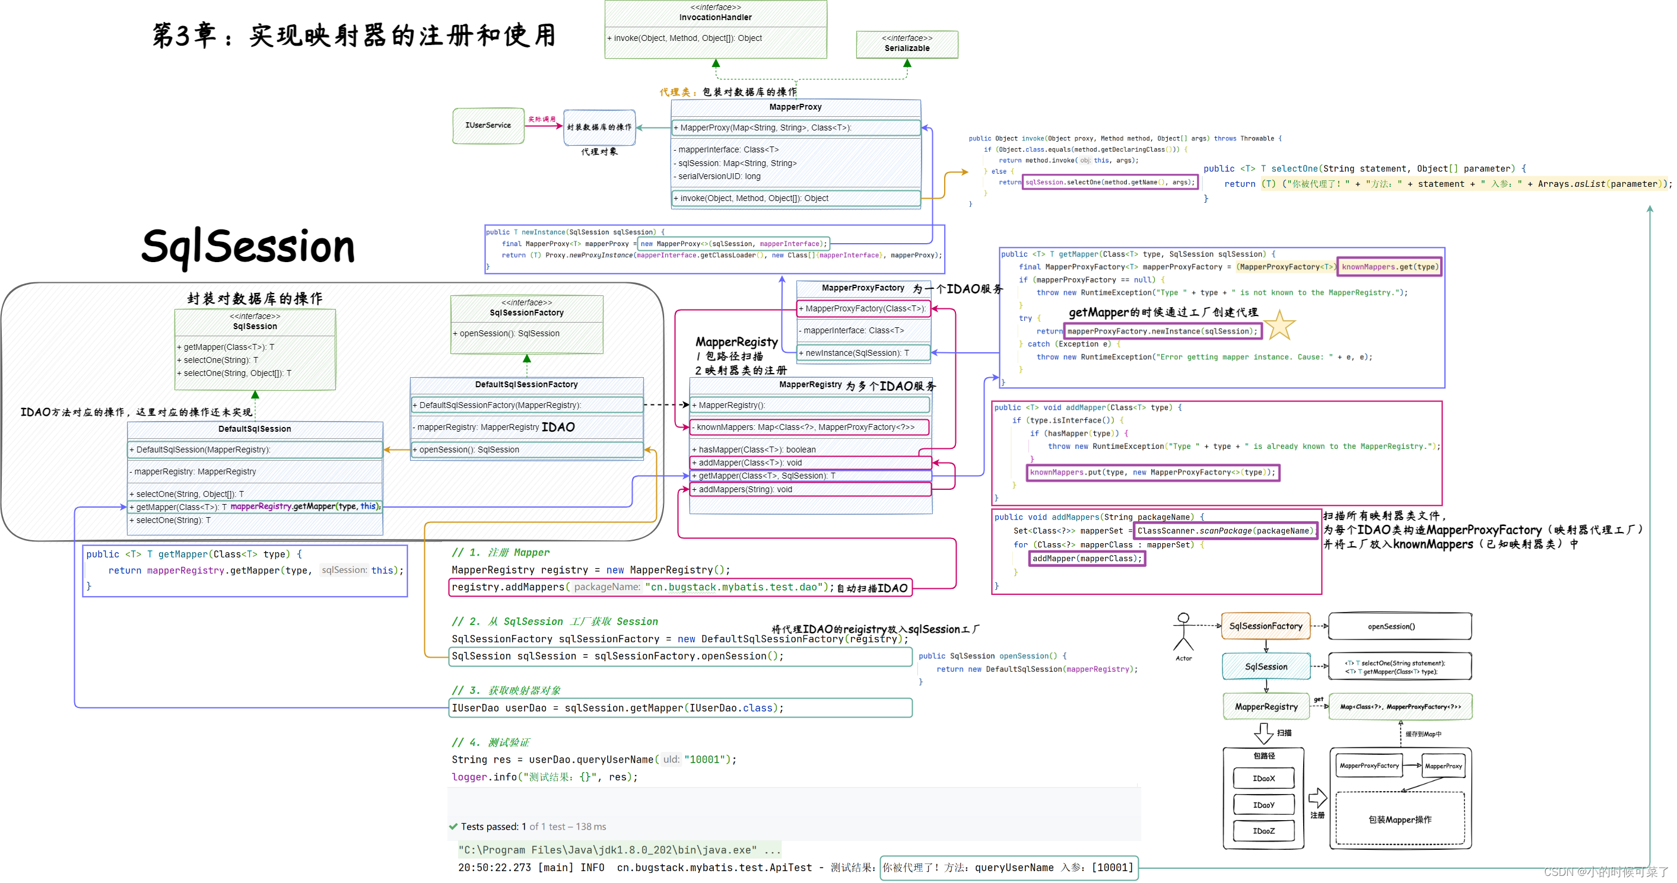Select the large SqlSession heading
Viewport: 1677px width, 883px height.
[248, 247]
